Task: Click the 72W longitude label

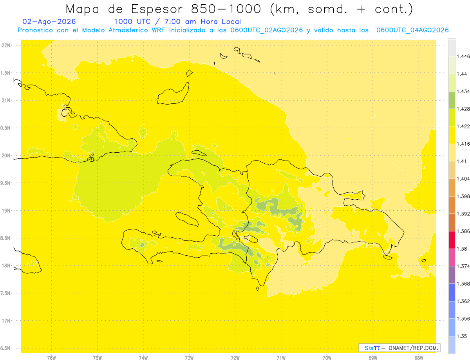Action: 235,358
